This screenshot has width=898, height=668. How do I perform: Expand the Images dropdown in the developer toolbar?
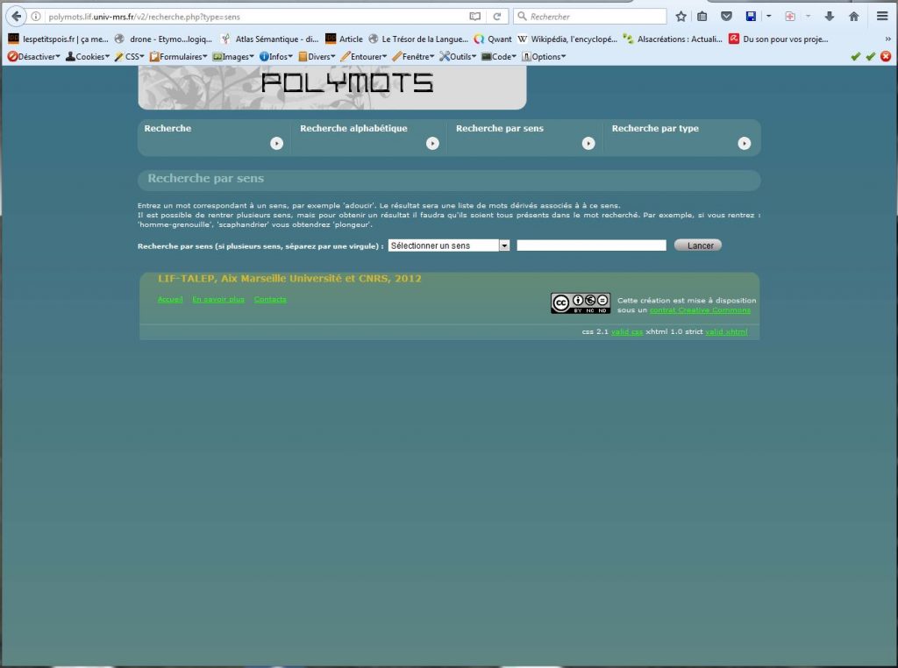click(233, 56)
